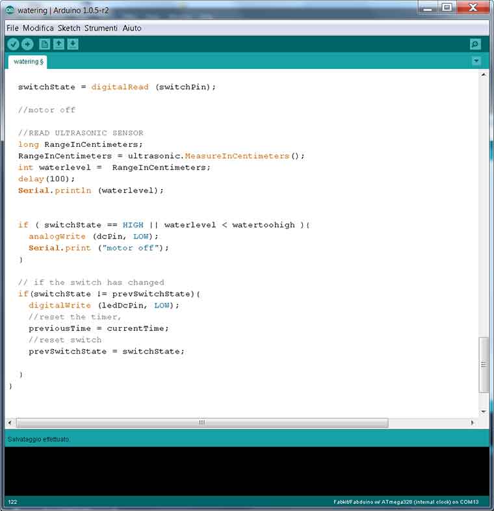This screenshot has width=494, height=511.
Task: Open the File menu
Action: tap(12, 28)
